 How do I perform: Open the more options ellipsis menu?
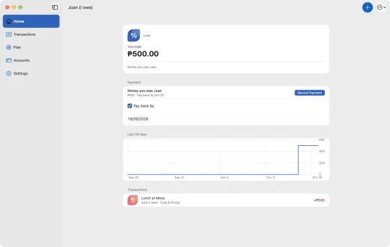382,7
